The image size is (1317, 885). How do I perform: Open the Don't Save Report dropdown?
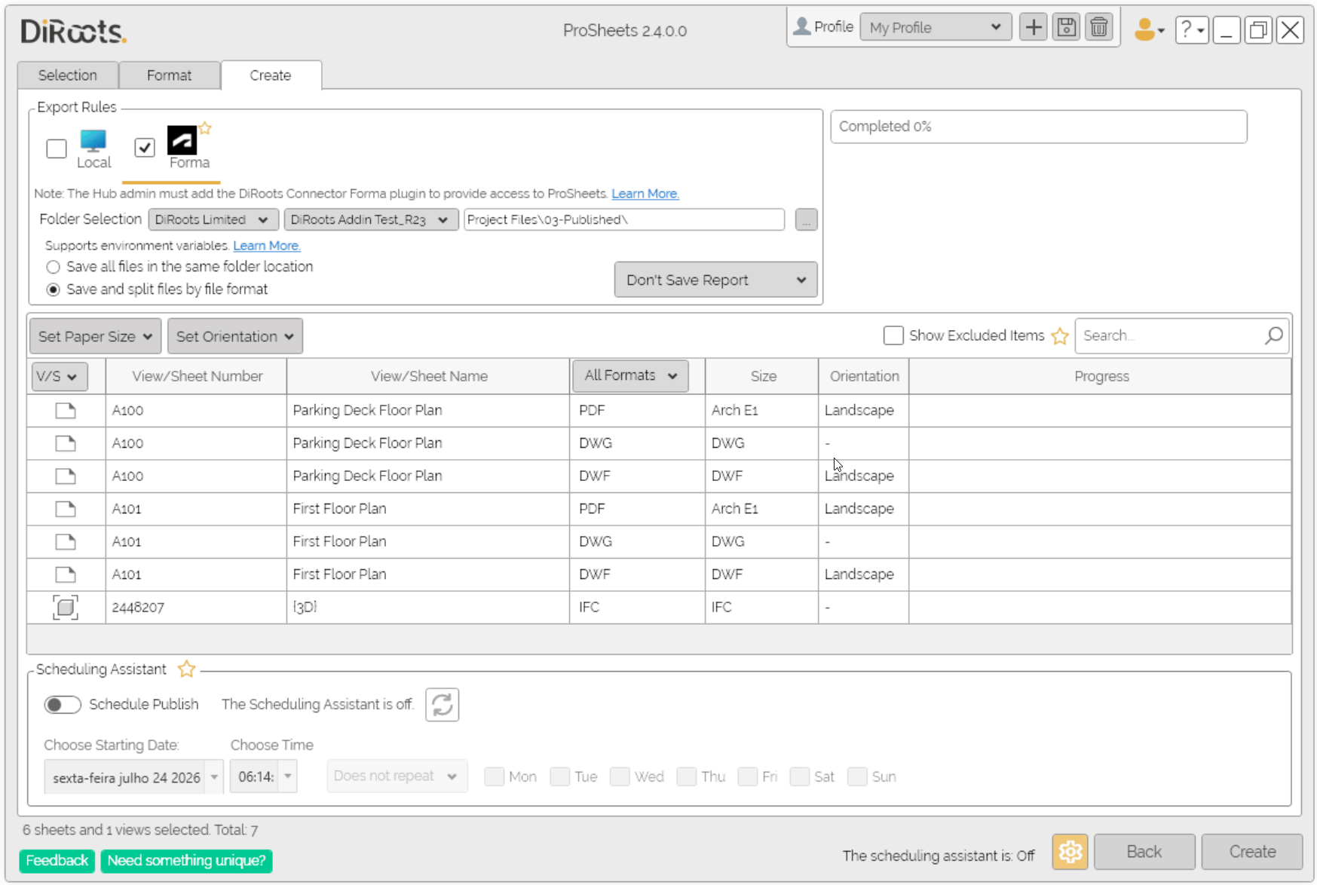(x=715, y=280)
